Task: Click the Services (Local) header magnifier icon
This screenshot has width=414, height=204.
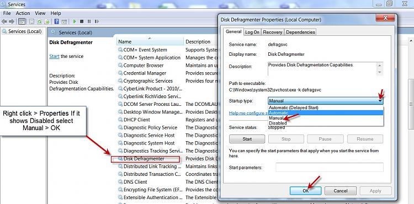Action: tap(54, 33)
